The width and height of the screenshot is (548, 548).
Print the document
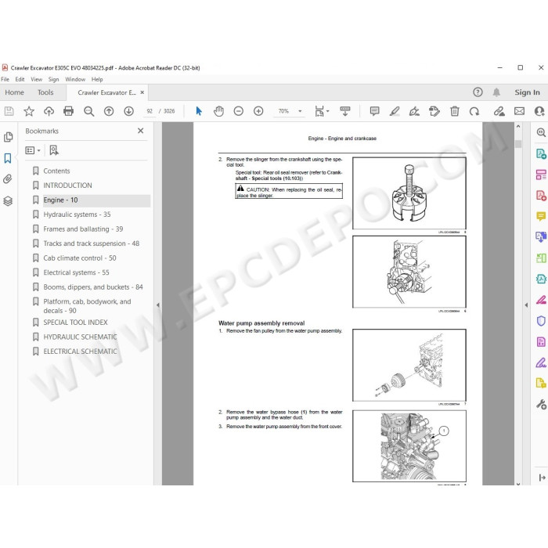(x=69, y=111)
